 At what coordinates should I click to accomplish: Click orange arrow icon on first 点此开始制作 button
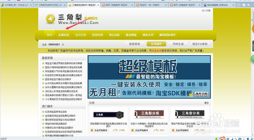click(x=92, y=130)
